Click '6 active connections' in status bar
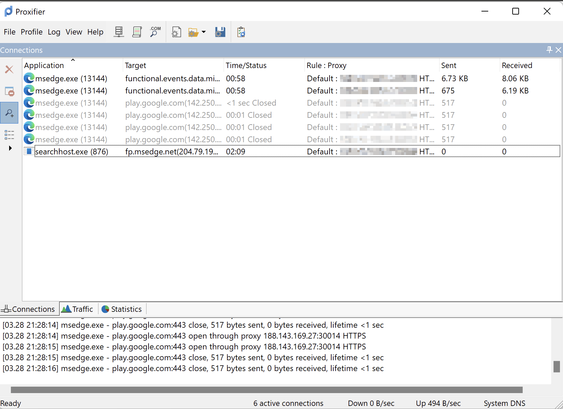This screenshot has height=409, width=563. 288,403
